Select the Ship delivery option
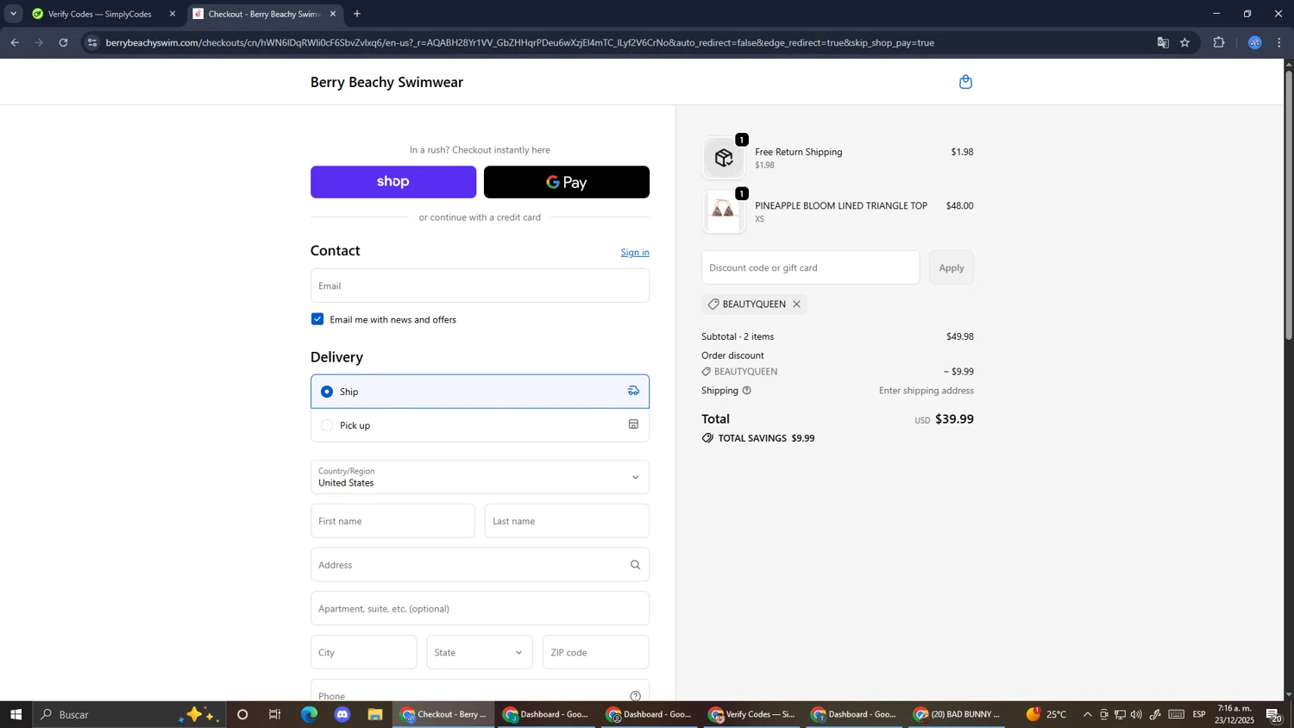This screenshot has width=1294, height=728. (x=480, y=392)
